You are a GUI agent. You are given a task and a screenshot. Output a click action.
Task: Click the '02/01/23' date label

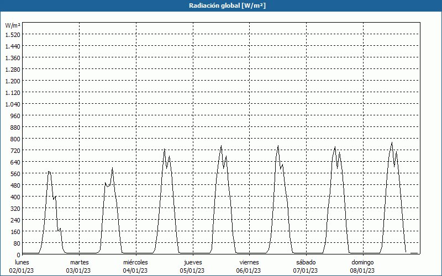[22, 270]
